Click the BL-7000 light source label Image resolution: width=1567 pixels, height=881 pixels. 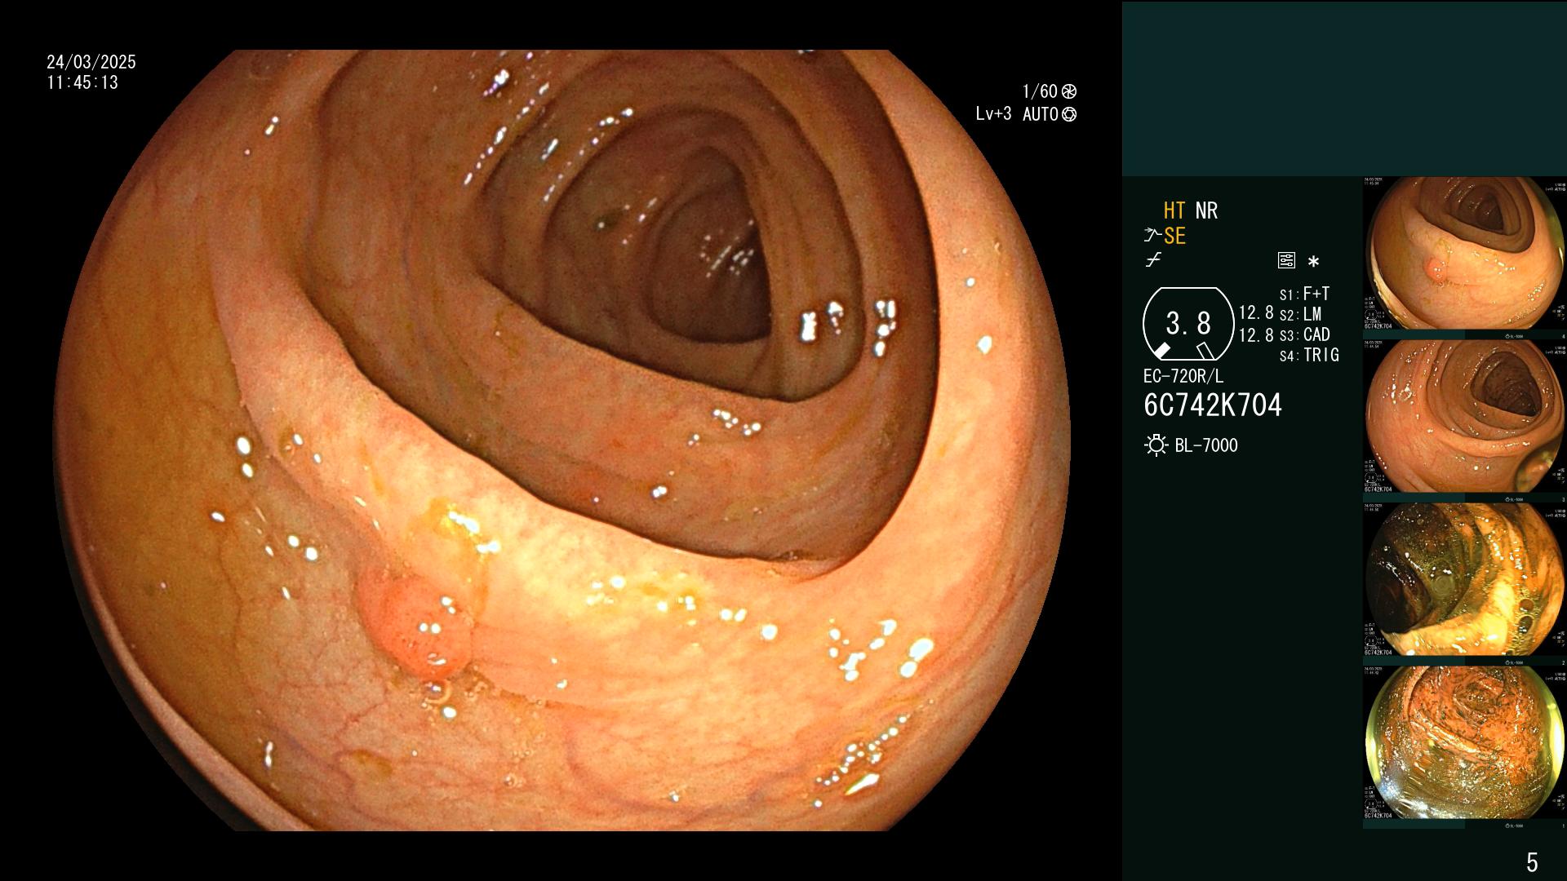pyautogui.click(x=1206, y=445)
